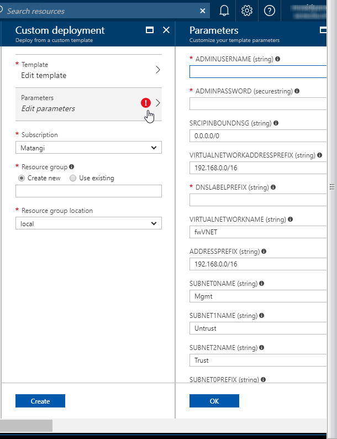The height and width of the screenshot is (439, 337).
Task: Open the Template edit item
Action: [83, 70]
